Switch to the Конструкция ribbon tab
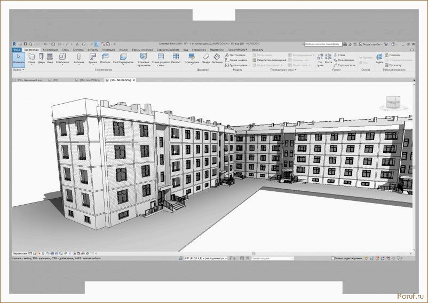428x303 pixels. [x=50, y=50]
